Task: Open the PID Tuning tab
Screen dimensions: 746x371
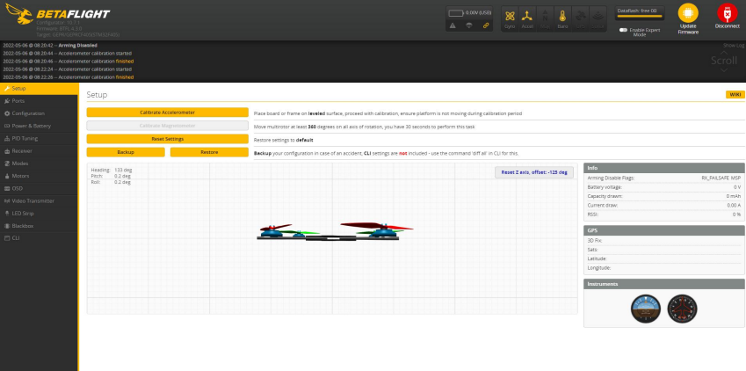Action: 39,138
